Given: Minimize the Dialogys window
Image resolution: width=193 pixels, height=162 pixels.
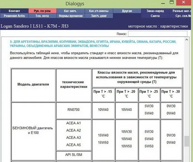Looking at the screenshot, I should point(163,3).
